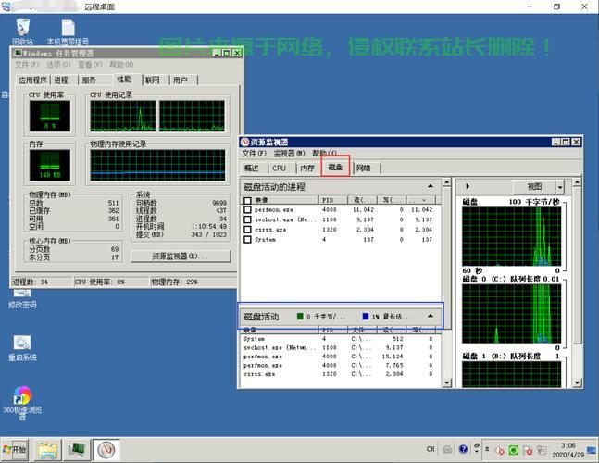599x463 pixels.
Task: Click the 资源监视器(R)... button
Action: (x=181, y=257)
